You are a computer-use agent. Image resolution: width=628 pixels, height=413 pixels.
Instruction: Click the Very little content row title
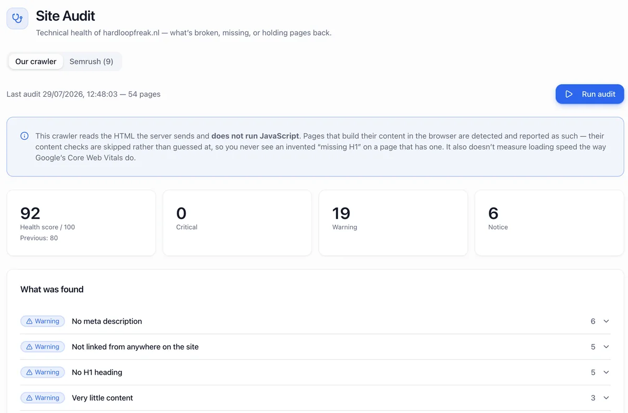102,398
